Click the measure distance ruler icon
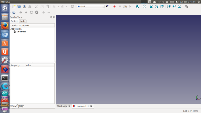Image resolution: width=201 pixels, height=113 pixels. pyautogui.click(x=186, y=7)
